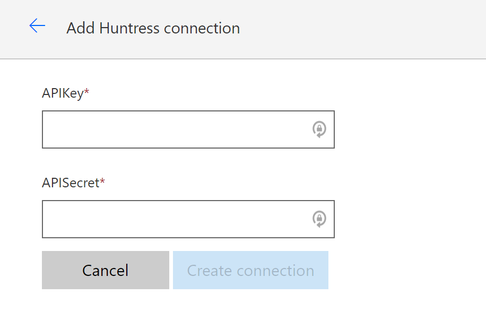Click the Create connection button
Viewport: 486px width, 329px height.
[250, 271]
